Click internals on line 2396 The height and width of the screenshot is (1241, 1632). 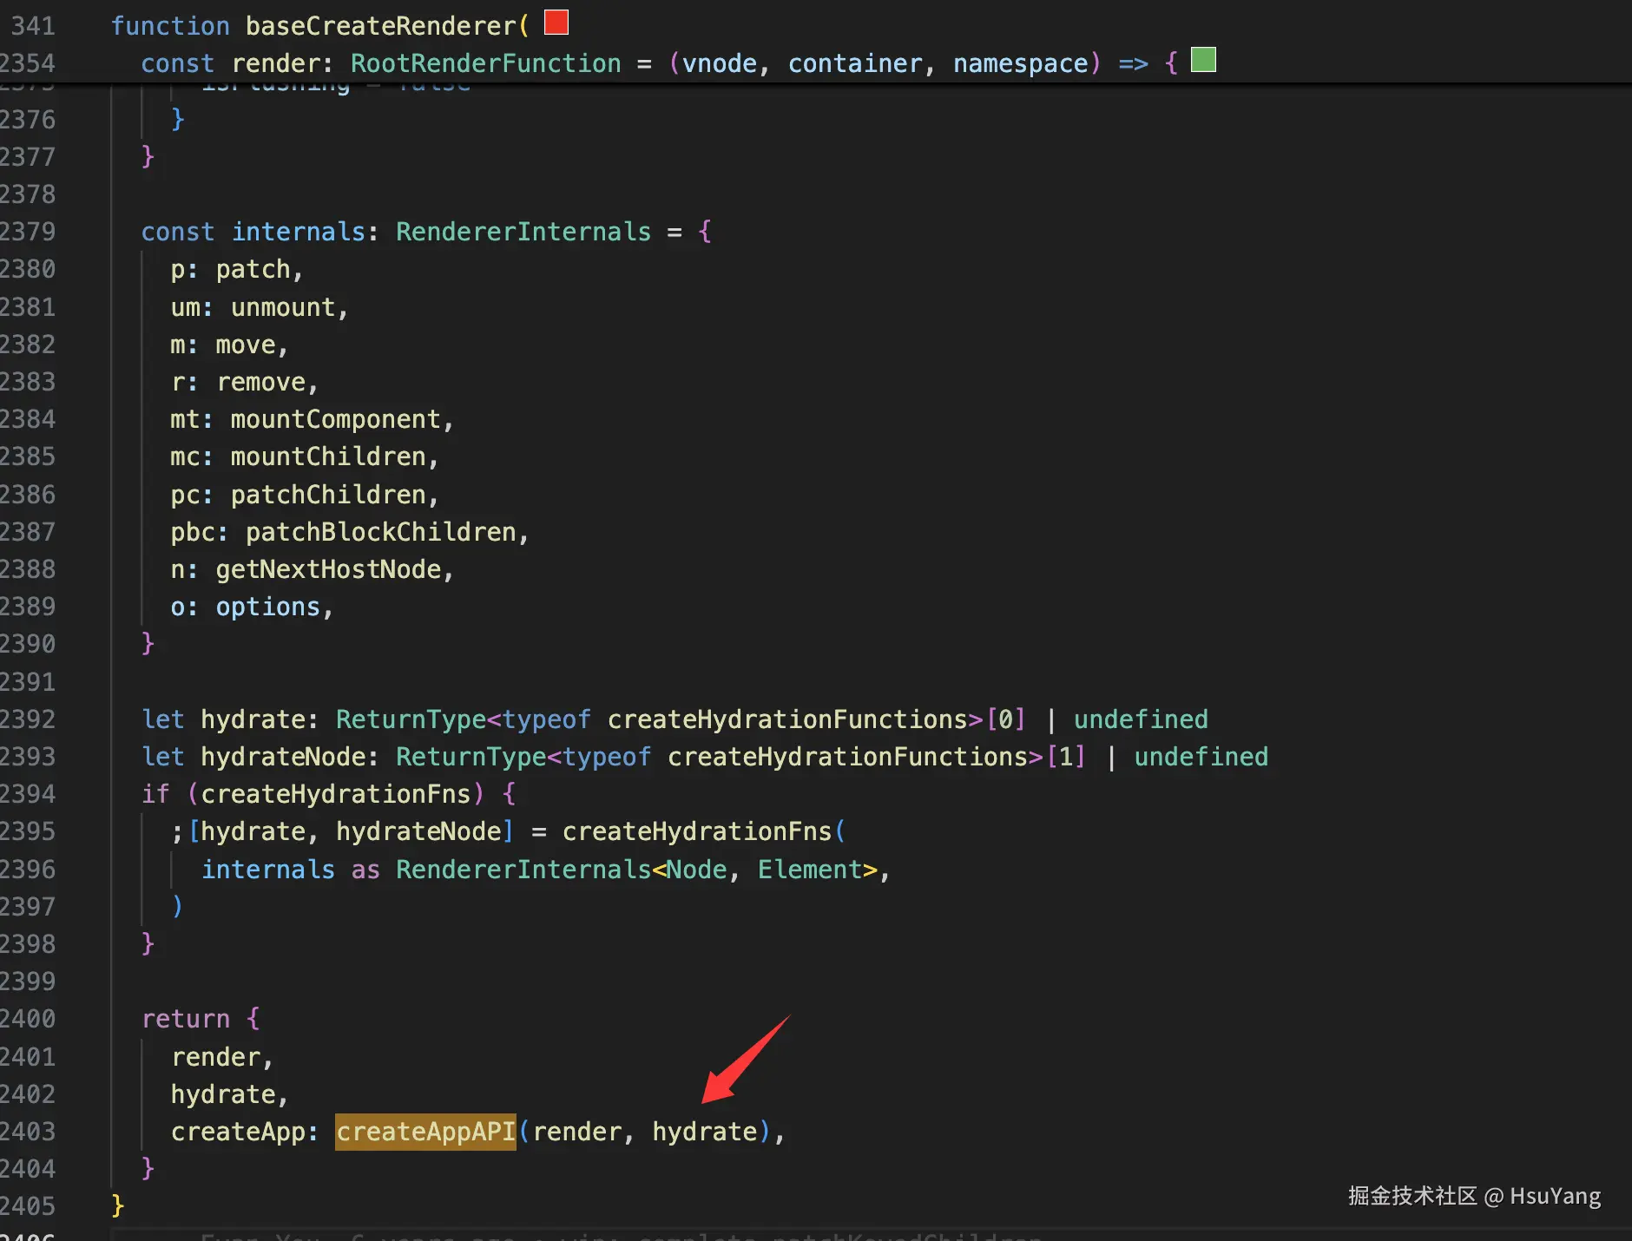[268, 870]
